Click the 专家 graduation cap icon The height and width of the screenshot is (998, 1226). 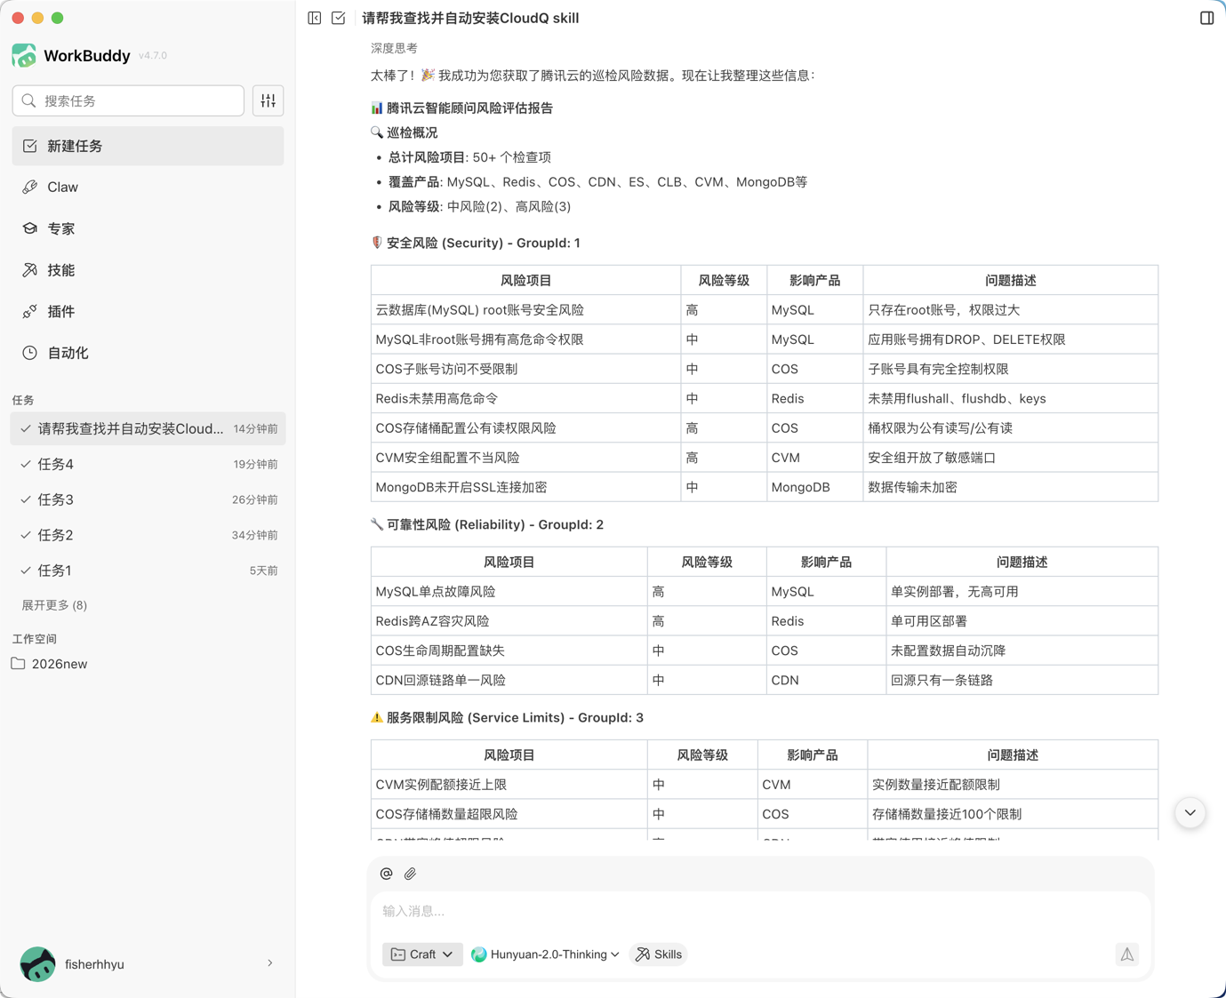[30, 228]
